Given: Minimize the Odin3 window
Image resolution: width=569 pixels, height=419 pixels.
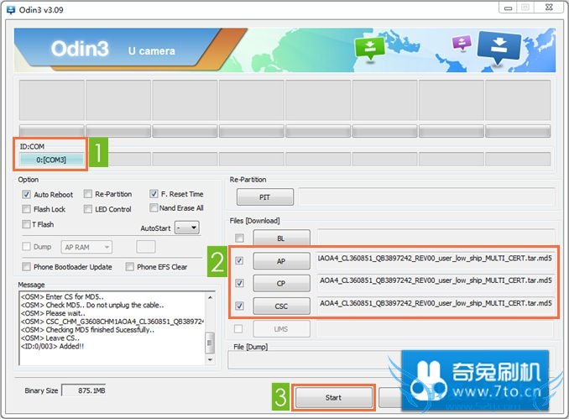Looking at the screenshot, I should 509,8.
